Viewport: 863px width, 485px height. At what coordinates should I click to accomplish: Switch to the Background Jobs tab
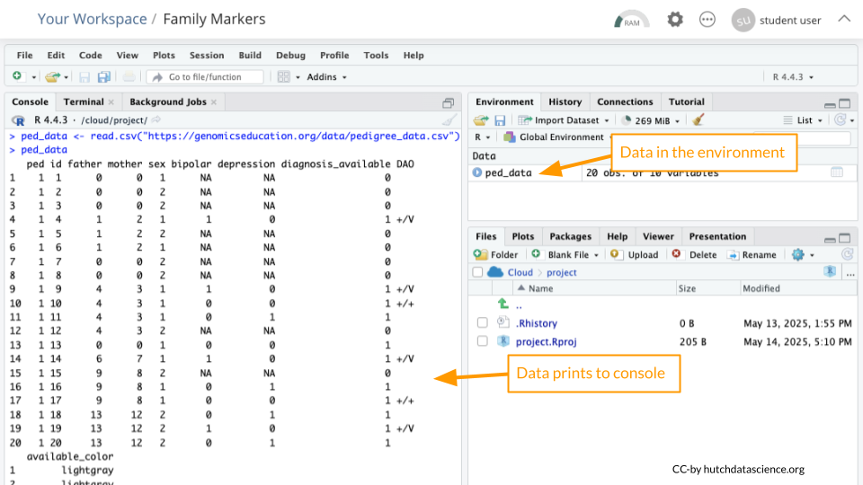tap(168, 101)
